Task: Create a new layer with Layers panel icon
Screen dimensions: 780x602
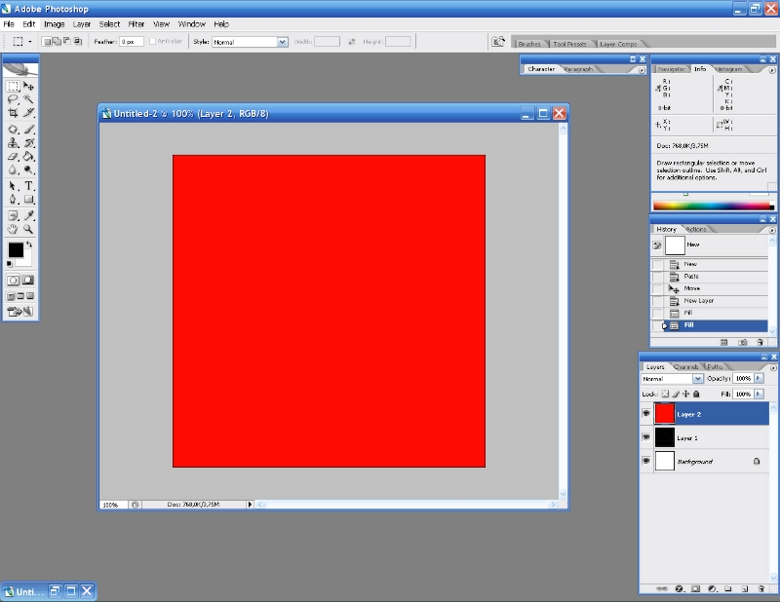Action: click(x=744, y=588)
